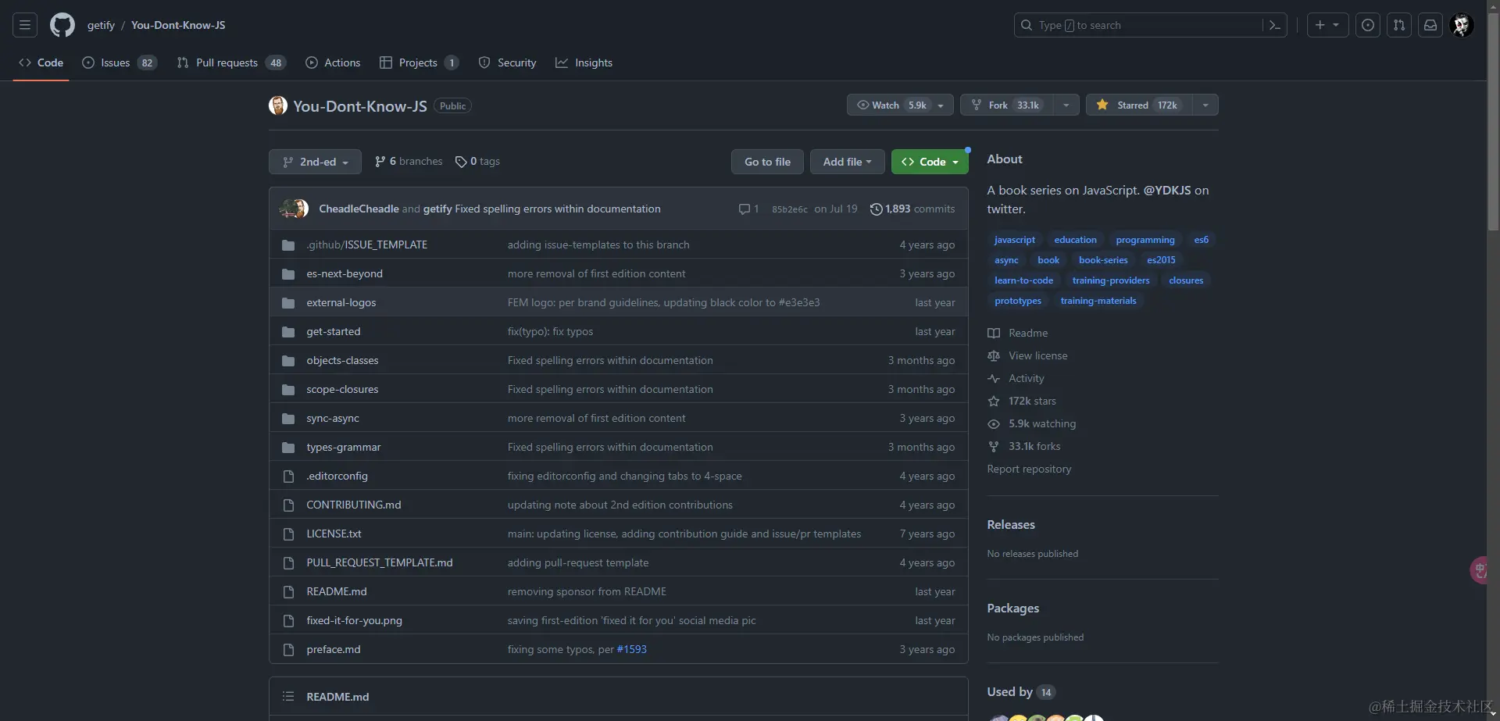Expand the Fork options dropdown arrow
Viewport: 1500px width, 721px height.
click(1066, 105)
